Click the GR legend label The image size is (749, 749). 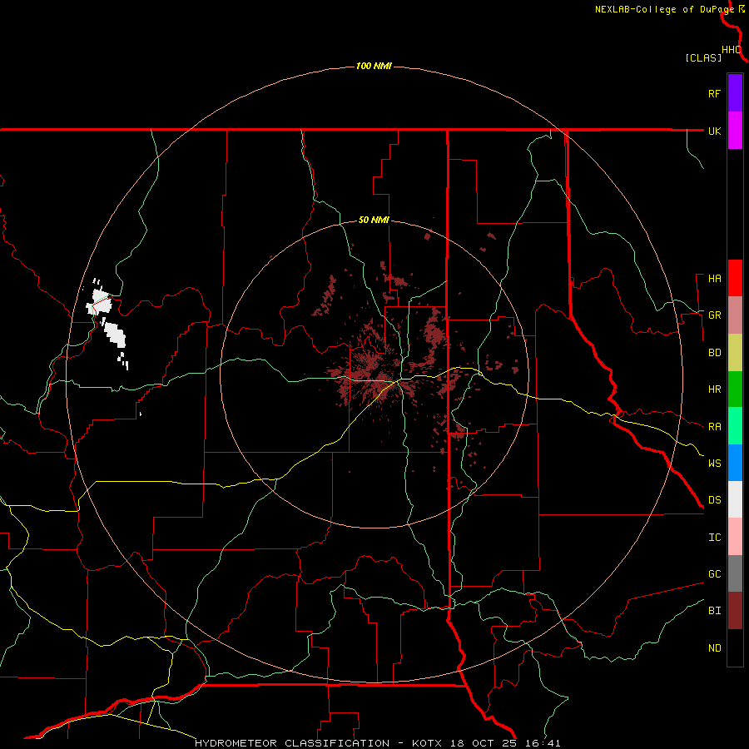(x=714, y=315)
